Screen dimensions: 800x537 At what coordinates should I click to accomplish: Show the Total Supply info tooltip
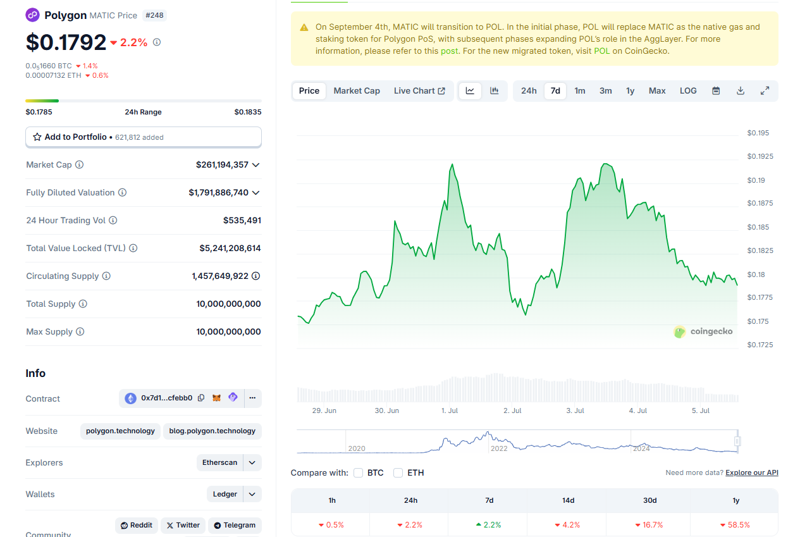[83, 304]
